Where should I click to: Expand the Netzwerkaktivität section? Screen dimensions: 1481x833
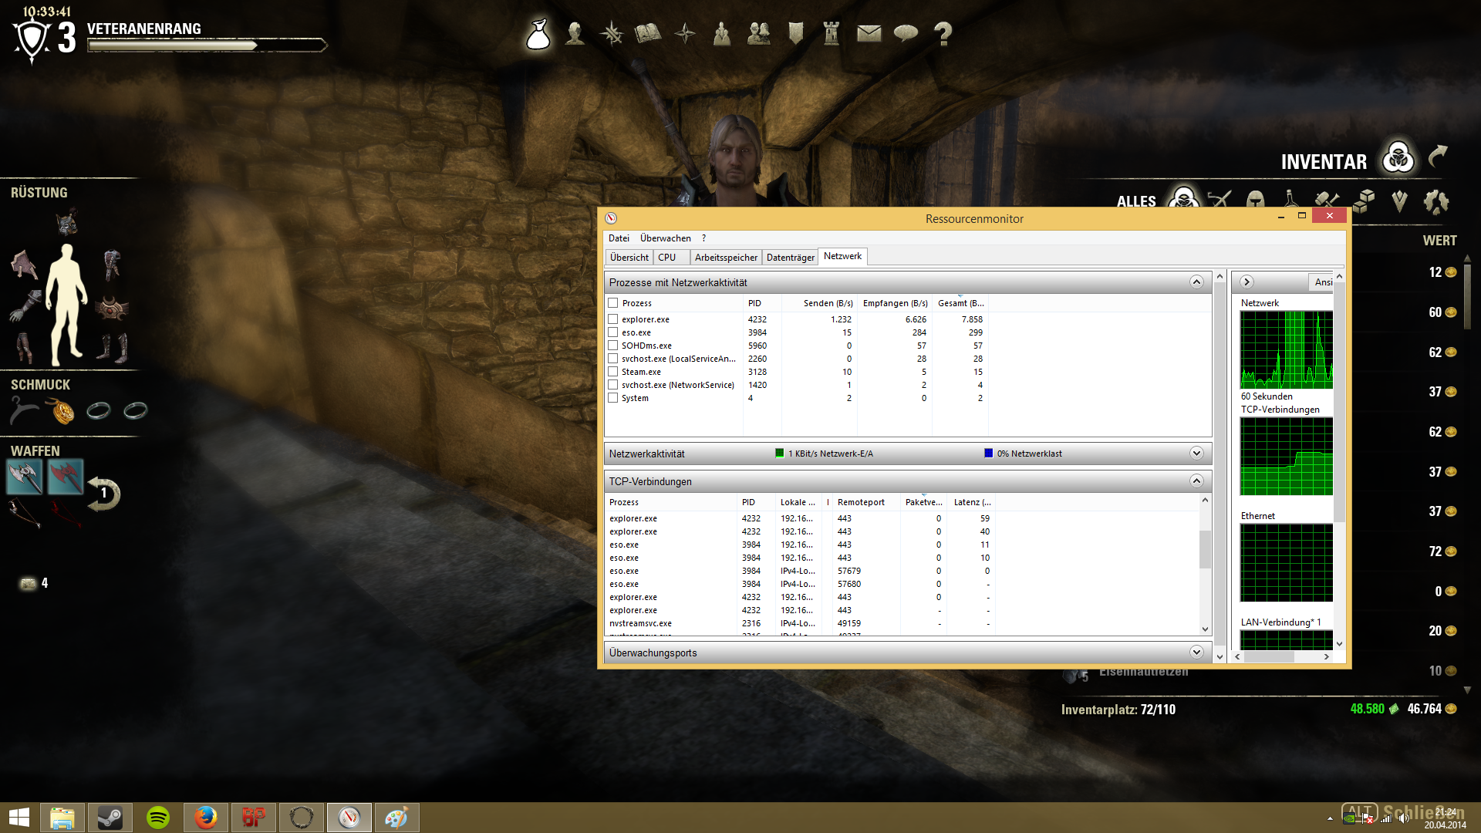1196,454
